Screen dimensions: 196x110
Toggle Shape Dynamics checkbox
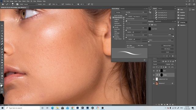[113, 18]
